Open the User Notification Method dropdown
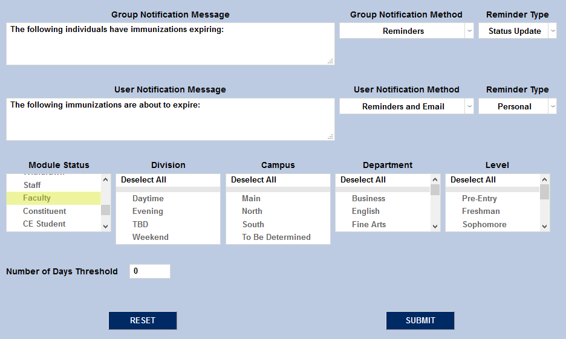The height and width of the screenshot is (339, 566). click(406, 106)
